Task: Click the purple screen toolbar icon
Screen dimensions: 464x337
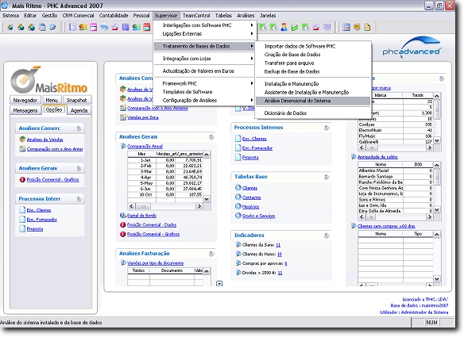Action: pyautogui.click(x=327, y=27)
